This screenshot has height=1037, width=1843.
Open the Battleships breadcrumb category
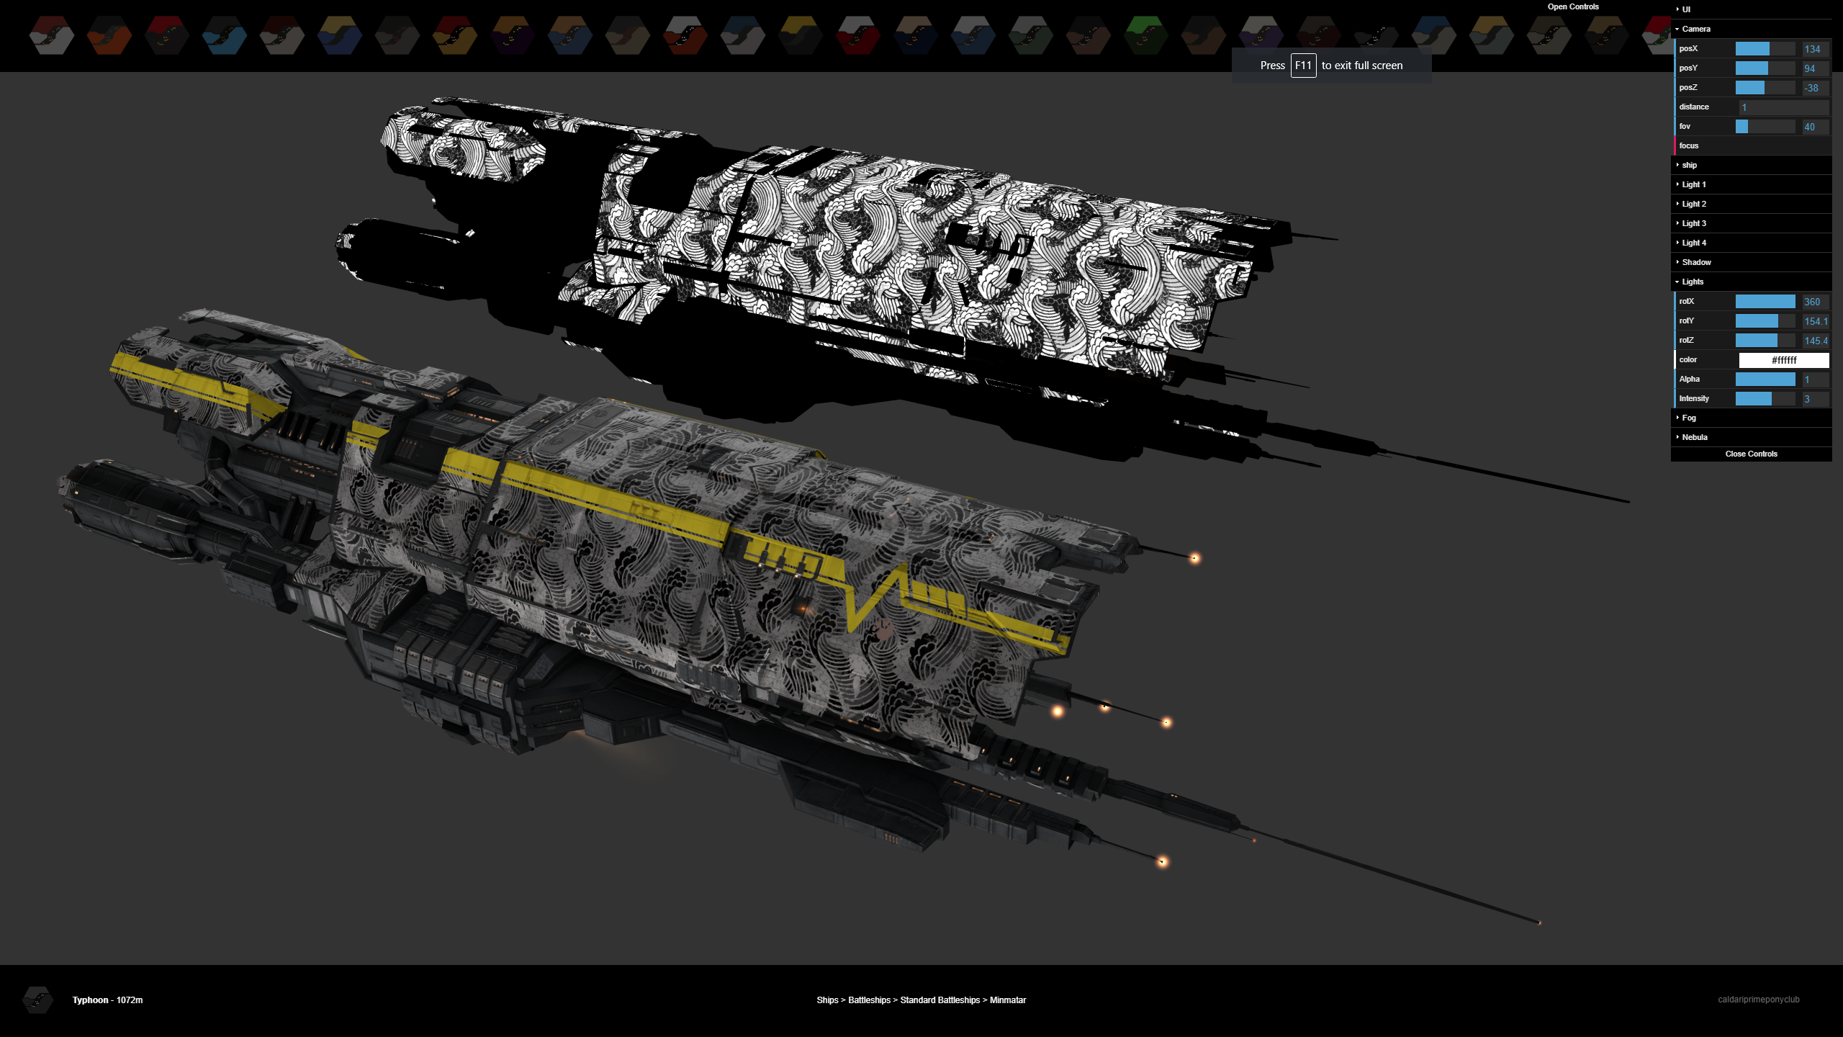click(869, 1000)
